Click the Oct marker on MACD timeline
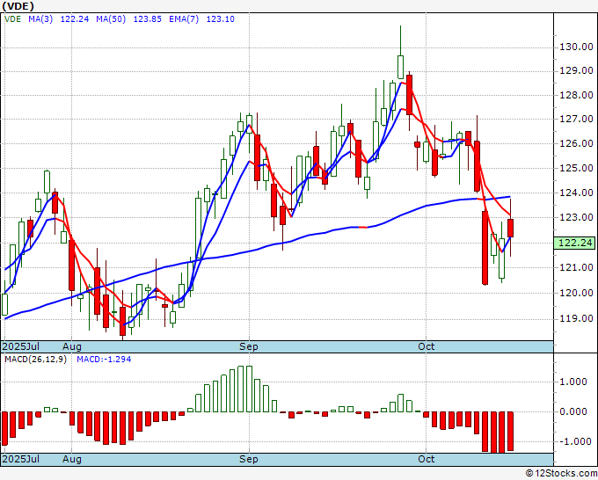 click(427, 459)
